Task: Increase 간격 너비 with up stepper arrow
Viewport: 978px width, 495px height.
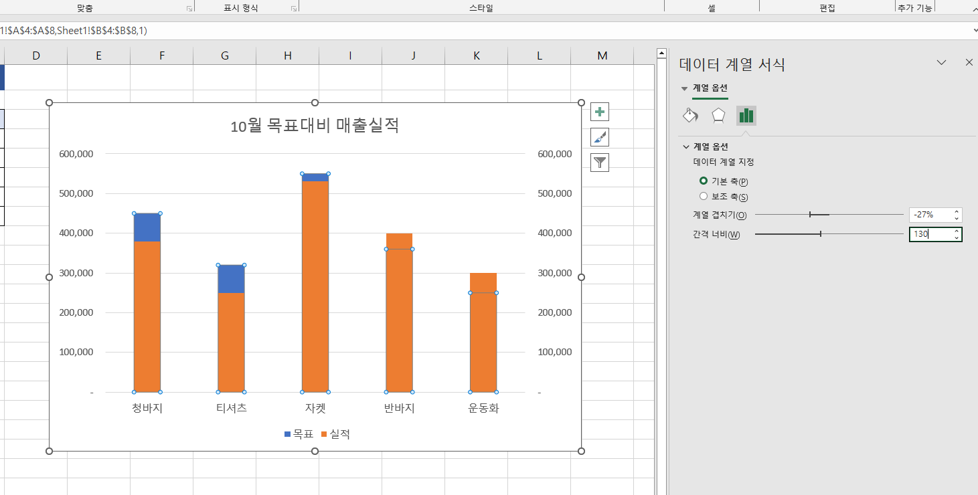Action: tap(957, 231)
